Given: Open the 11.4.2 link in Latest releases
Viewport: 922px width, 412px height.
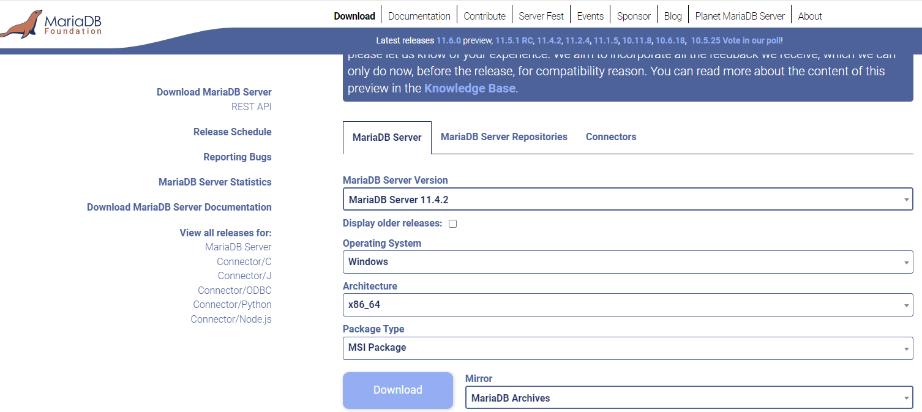Looking at the screenshot, I should [549, 40].
